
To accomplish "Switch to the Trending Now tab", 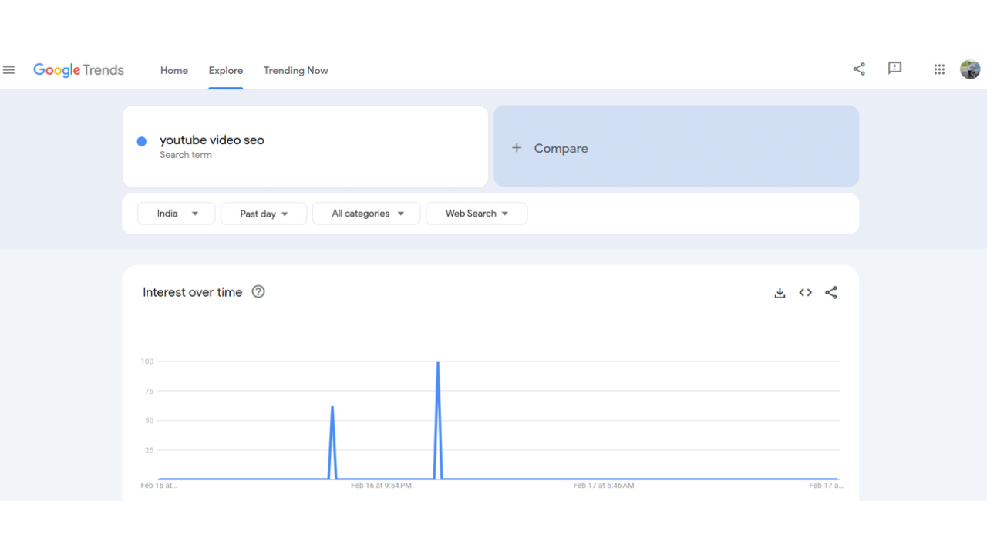I will click(295, 70).
